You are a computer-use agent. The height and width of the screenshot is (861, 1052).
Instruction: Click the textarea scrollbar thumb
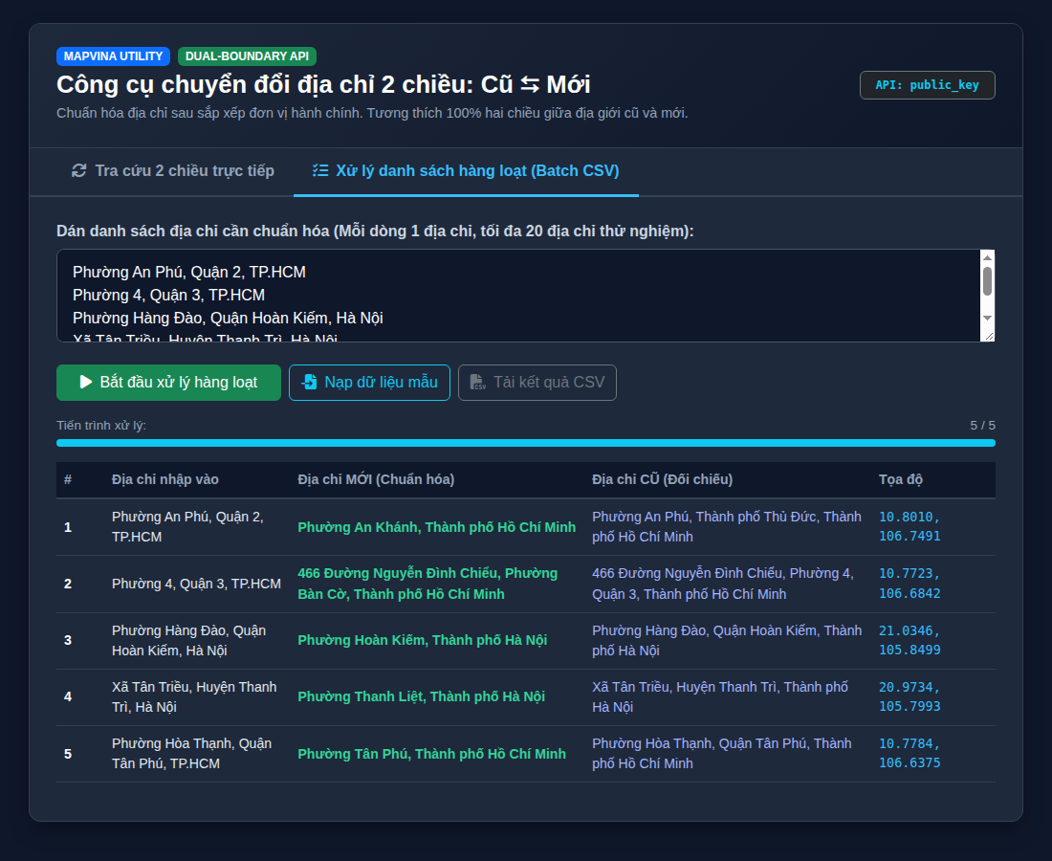pos(987,281)
